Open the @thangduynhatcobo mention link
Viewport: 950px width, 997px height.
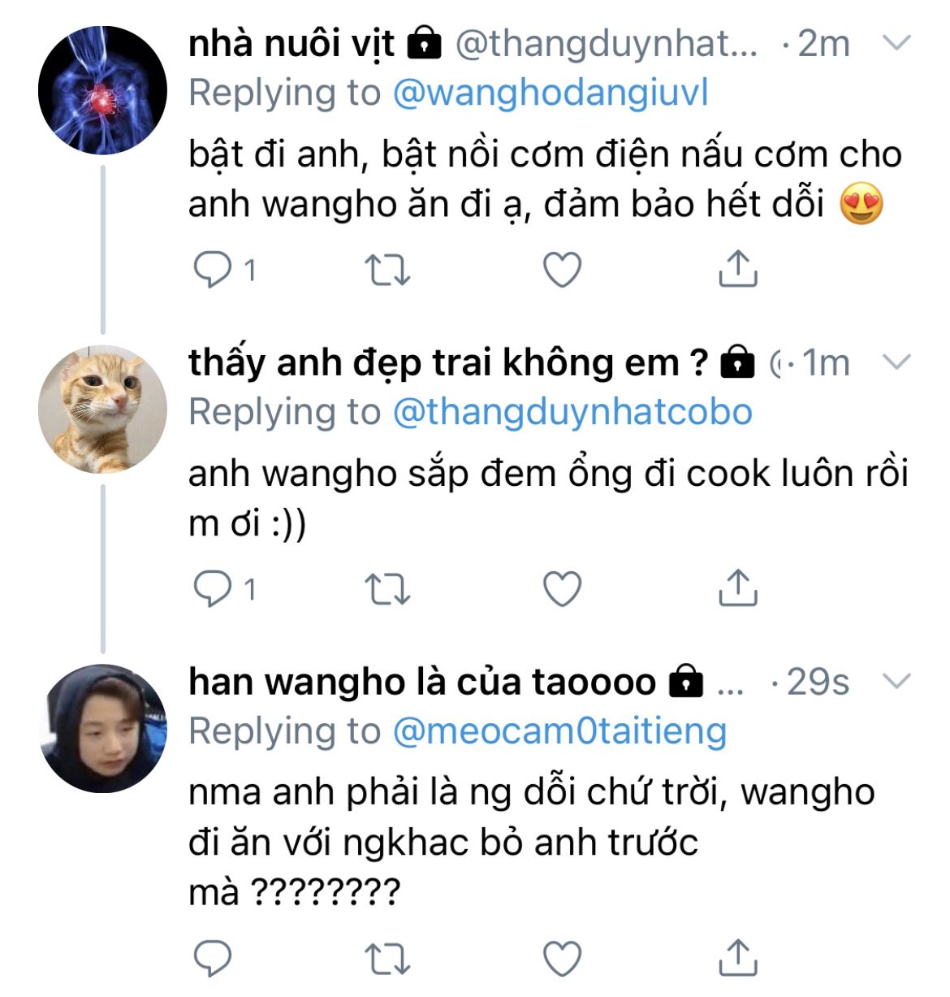tap(572, 412)
